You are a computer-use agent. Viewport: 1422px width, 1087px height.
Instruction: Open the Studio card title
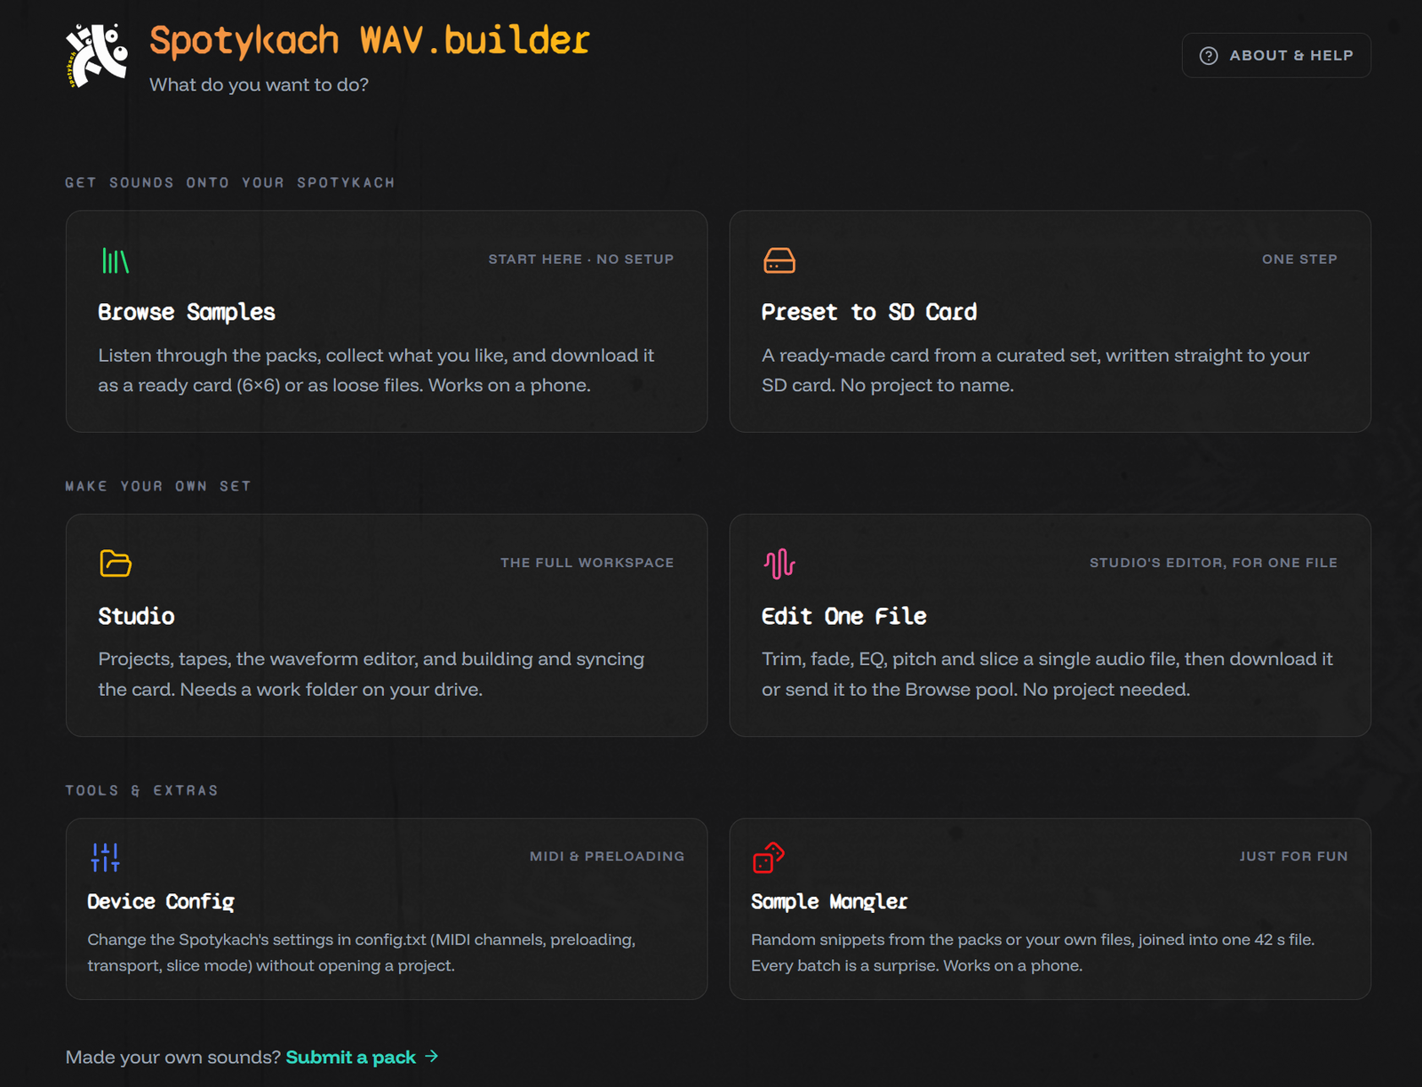(x=136, y=616)
